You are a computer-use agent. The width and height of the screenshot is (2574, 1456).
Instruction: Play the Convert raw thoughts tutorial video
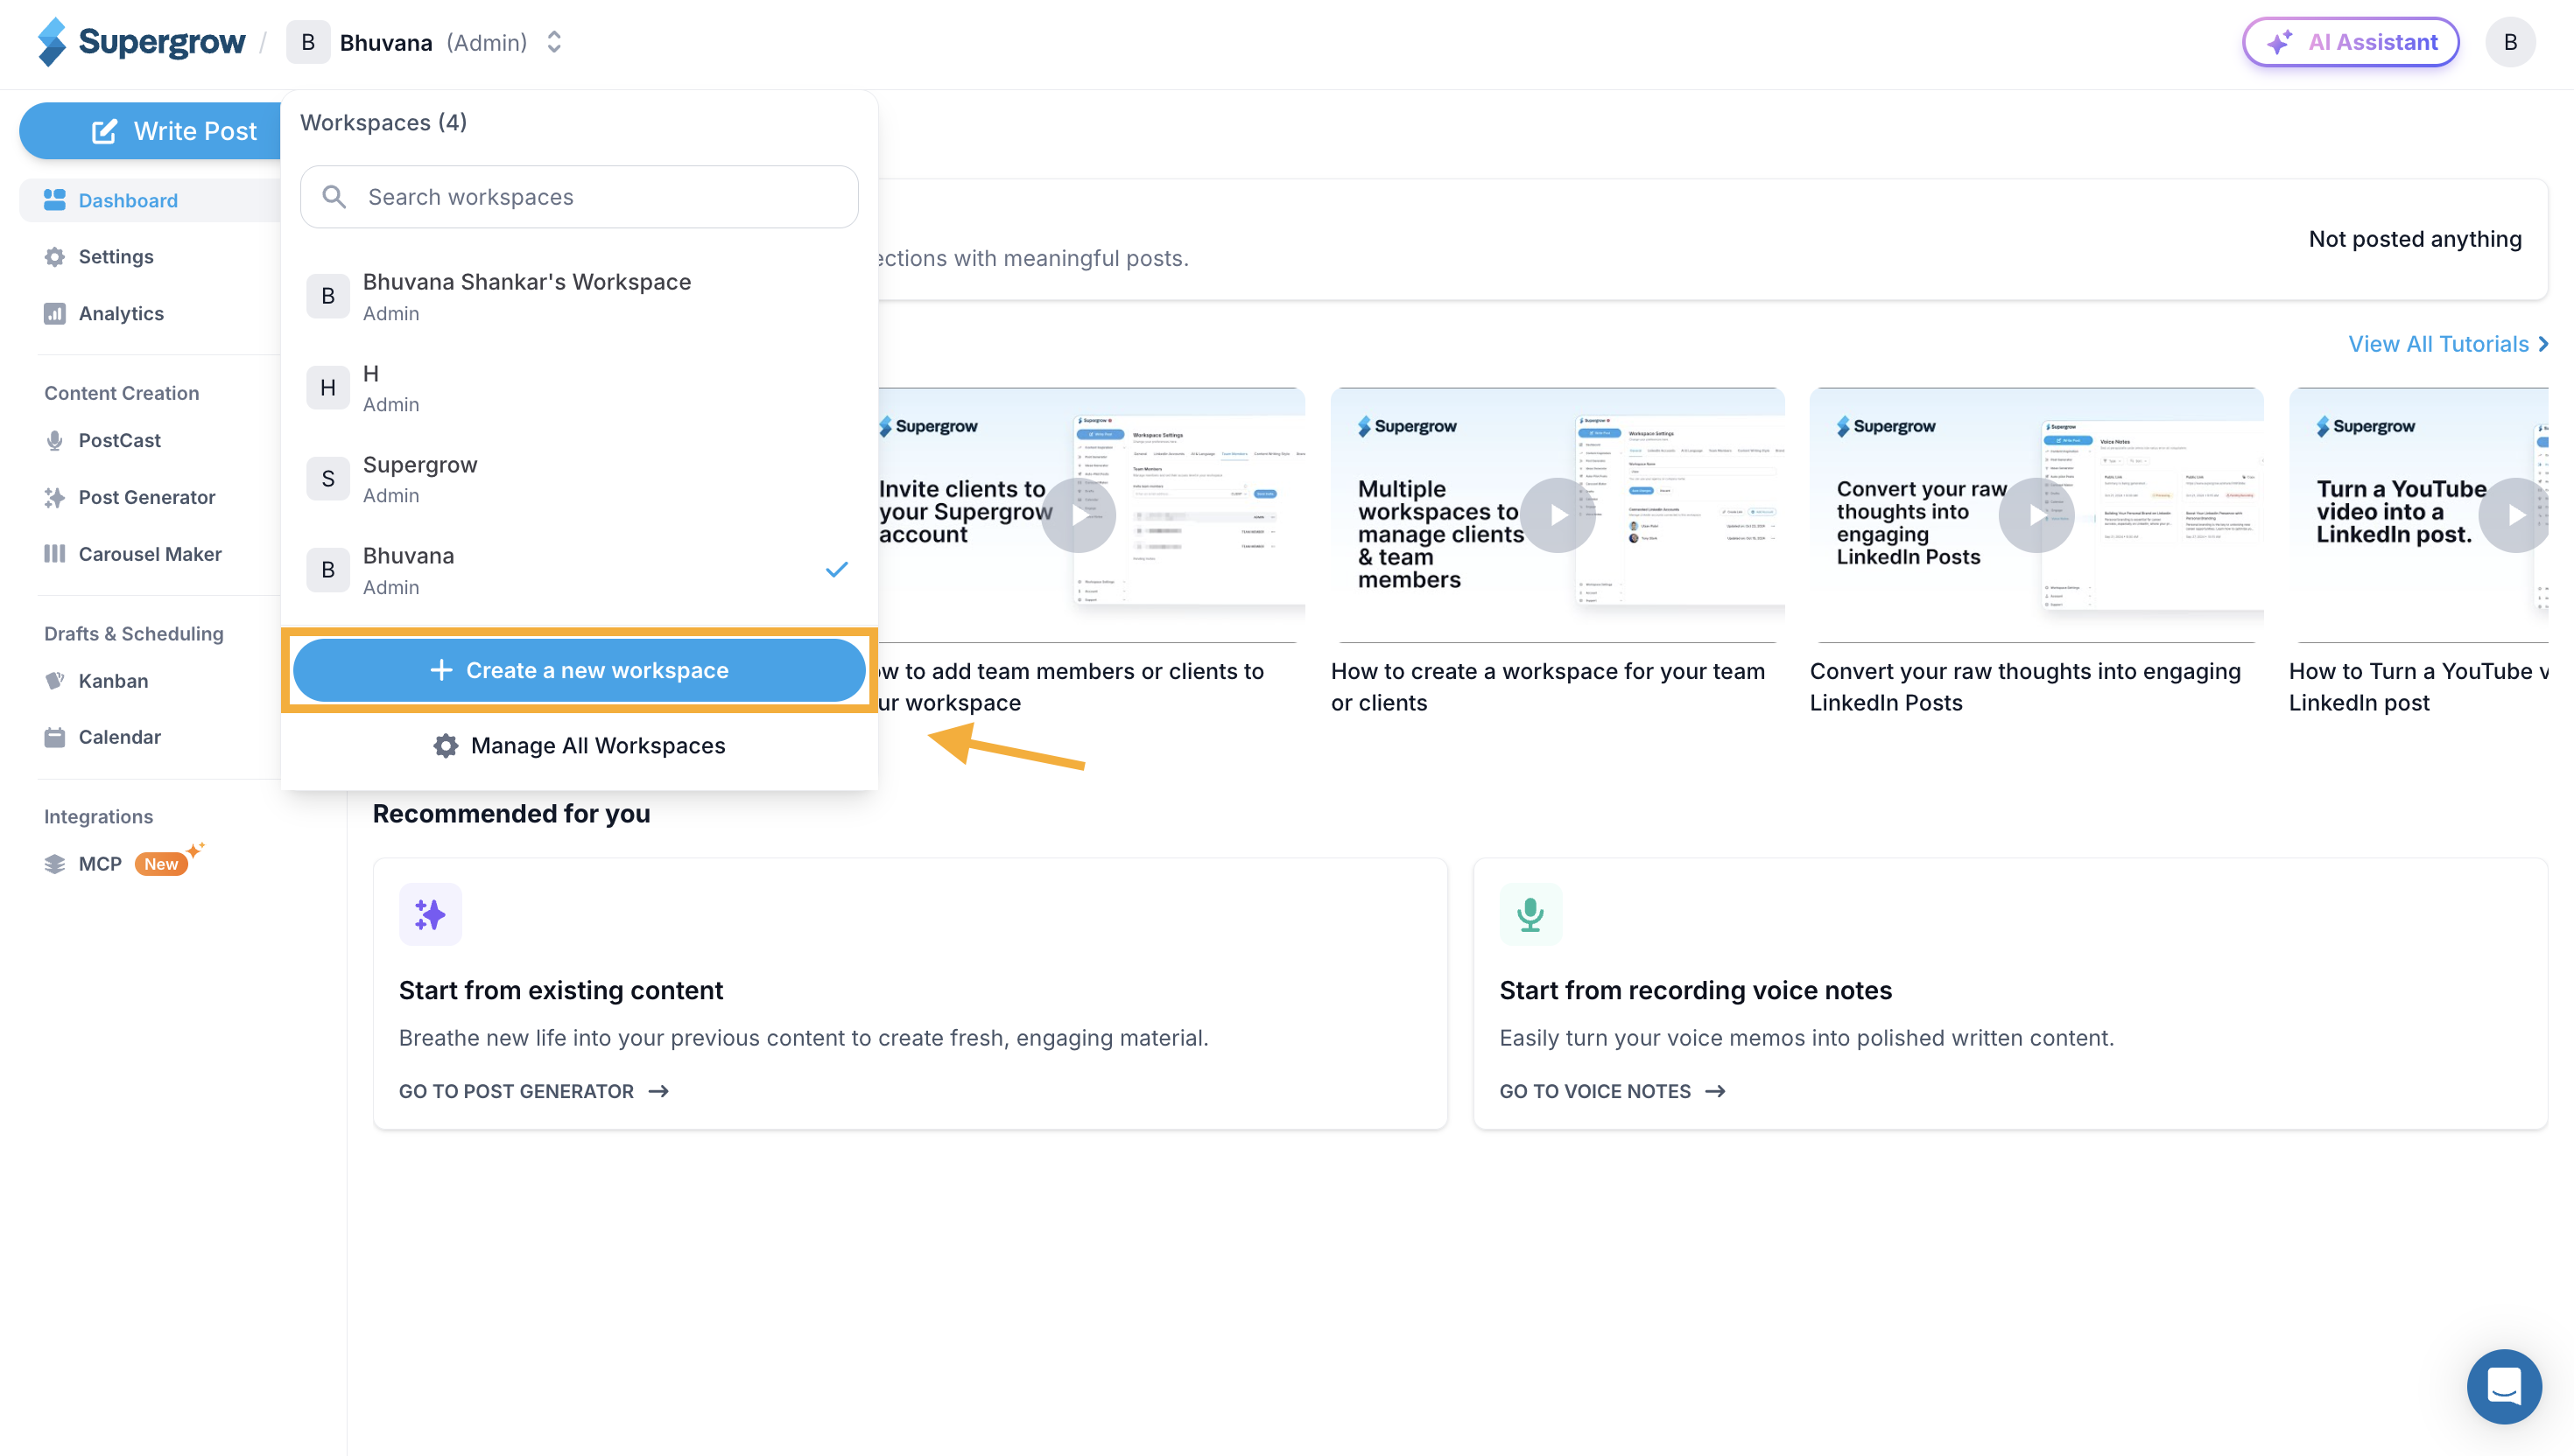[2036, 516]
